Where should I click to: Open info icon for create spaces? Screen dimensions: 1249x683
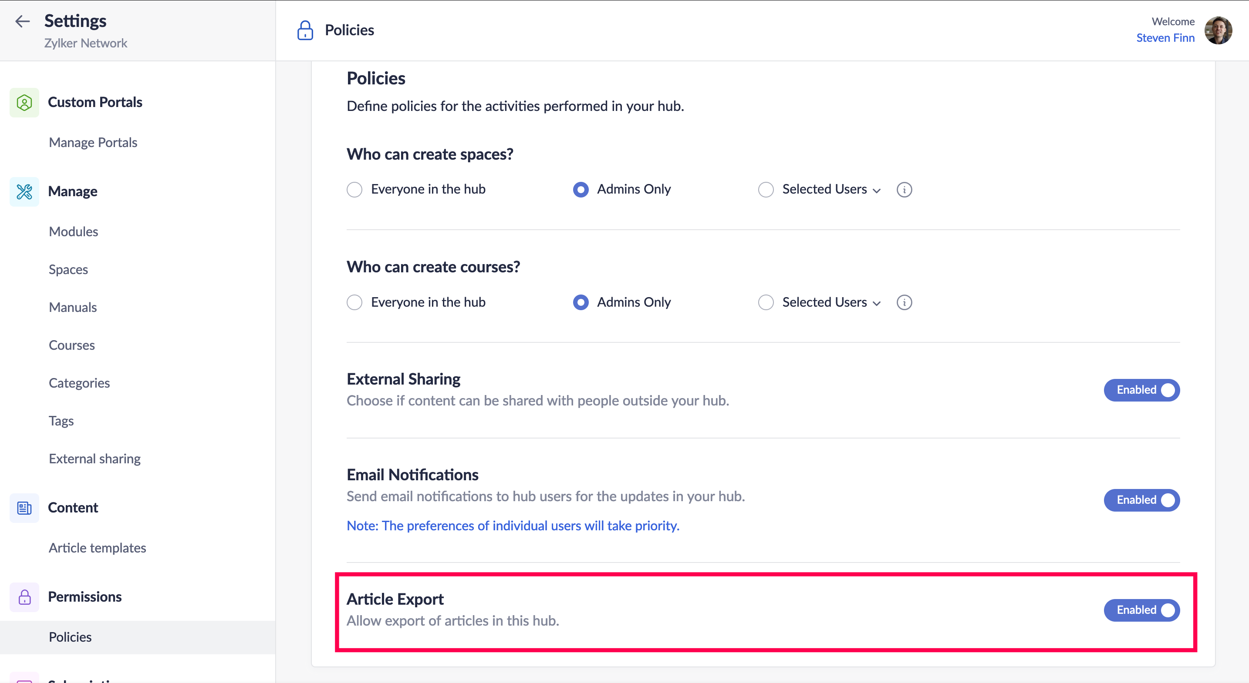[x=904, y=189]
